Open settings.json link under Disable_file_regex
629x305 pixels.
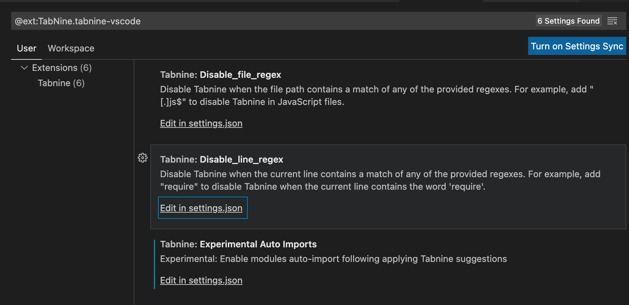point(201,123)
